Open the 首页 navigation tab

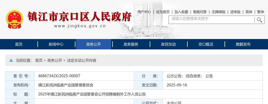(x=19, y=44)
